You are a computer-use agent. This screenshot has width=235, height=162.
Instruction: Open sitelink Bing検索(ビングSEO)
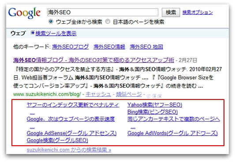(x=153, y=112)
